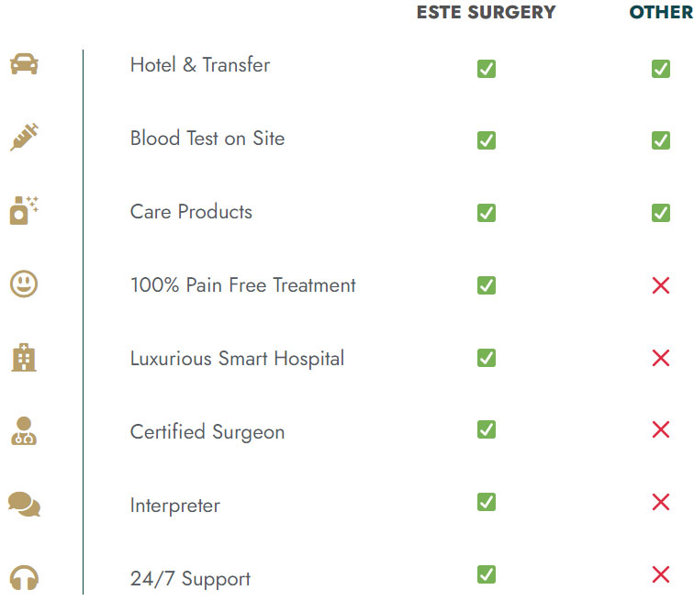694x601 pixels.
Task: Click the smiley face pain-free icon
Action: coord(24,284)
